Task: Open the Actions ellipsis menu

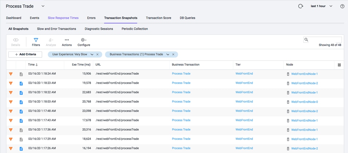Action: tap(67, 42)
